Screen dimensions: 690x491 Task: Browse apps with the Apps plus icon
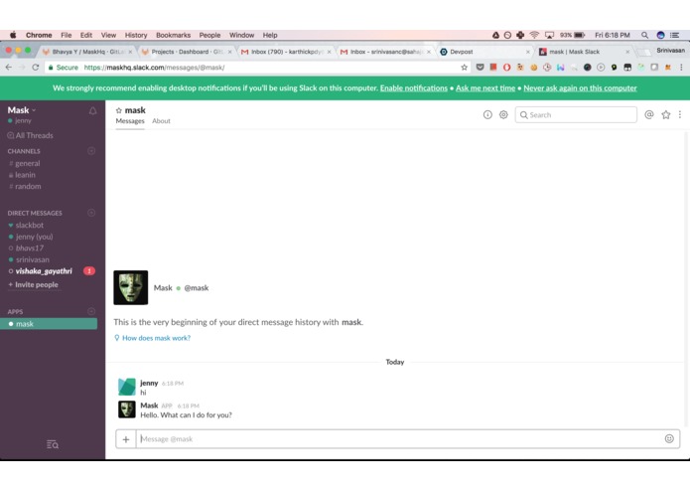[91, 311]
